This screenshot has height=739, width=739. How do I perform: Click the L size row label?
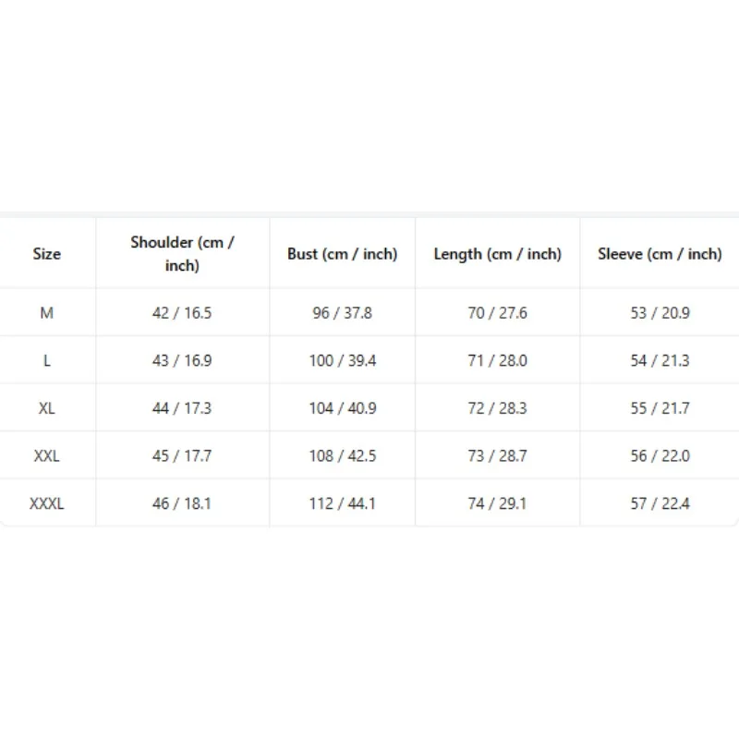[x=47, y=360]
